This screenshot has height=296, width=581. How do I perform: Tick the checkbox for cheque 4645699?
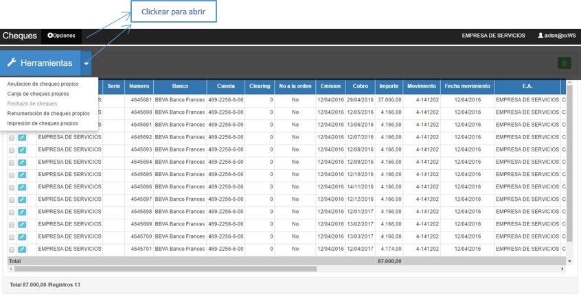click(11, 224)
